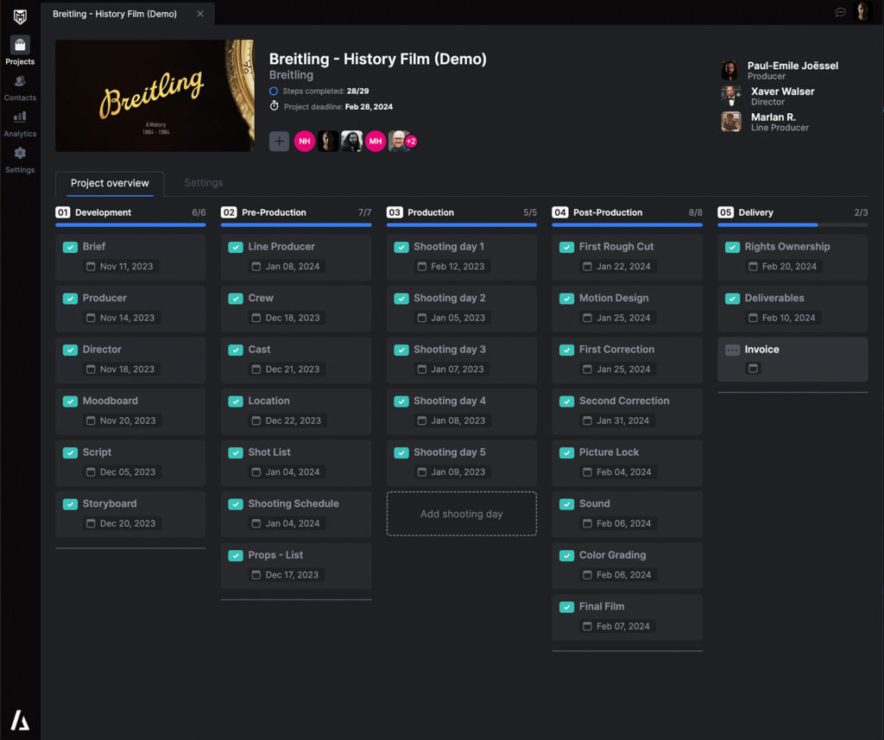
Task: Click the Script date Dec 05, 2023
Action: 128,472
